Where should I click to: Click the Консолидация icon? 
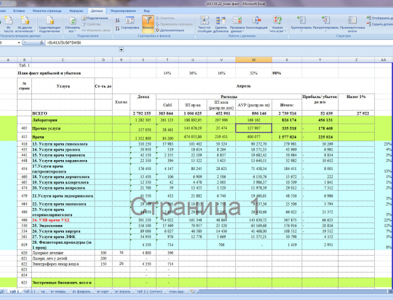pyautogui.click(x=257, y=22)
